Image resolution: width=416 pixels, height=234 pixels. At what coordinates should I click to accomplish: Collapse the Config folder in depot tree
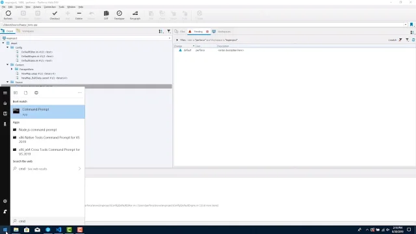click(8, 47)
